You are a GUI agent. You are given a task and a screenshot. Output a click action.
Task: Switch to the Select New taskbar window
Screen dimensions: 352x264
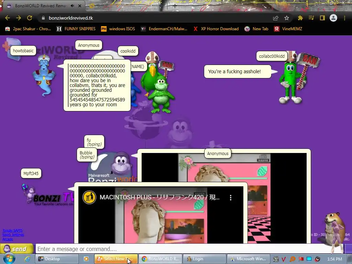coord(116,259)
